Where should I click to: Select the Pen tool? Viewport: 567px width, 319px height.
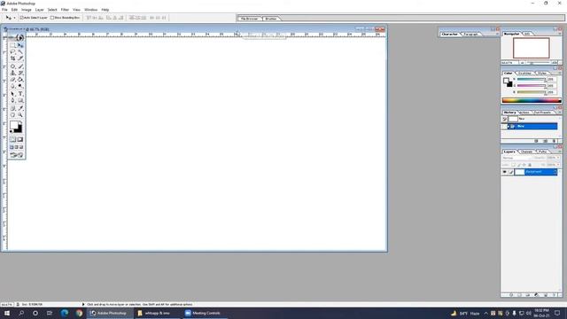(12, 100)
